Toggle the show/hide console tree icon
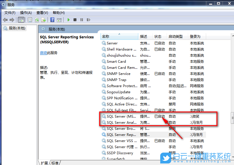The image size is (234, 165). [x=21, y=20]
